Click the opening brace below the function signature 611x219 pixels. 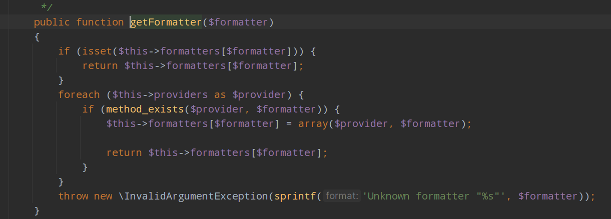[37, 36]
